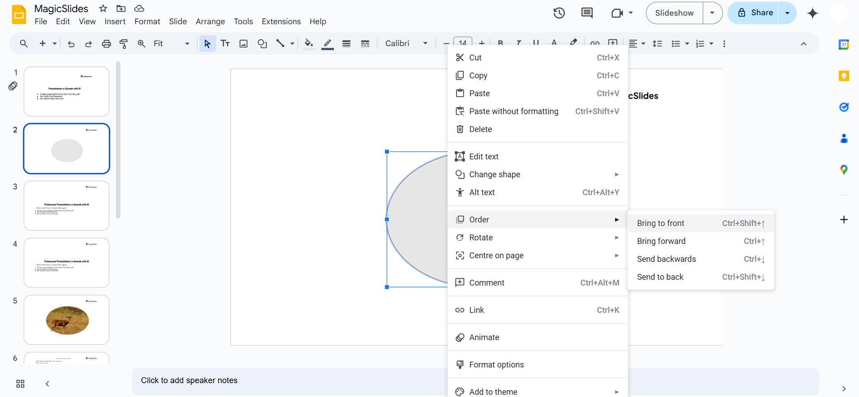859x397 pixels.
Task: Choose Send backwards option
Action: (x=701, y=259)
